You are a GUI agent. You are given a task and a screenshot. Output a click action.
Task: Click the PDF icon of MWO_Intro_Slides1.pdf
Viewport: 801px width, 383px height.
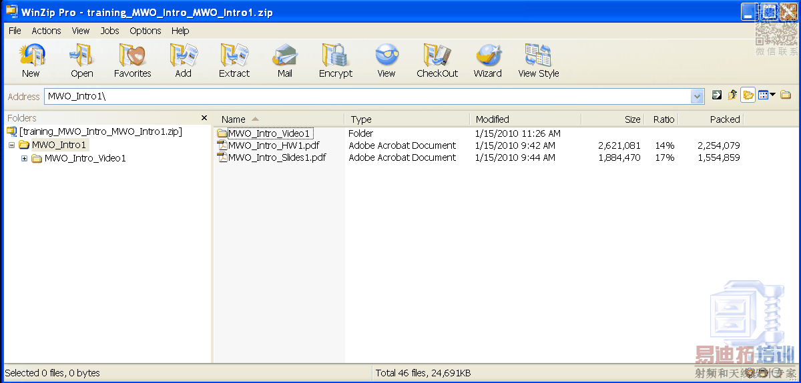tap(222, 157)
